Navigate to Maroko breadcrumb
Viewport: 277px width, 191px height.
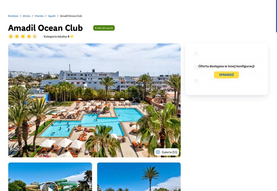39,16
